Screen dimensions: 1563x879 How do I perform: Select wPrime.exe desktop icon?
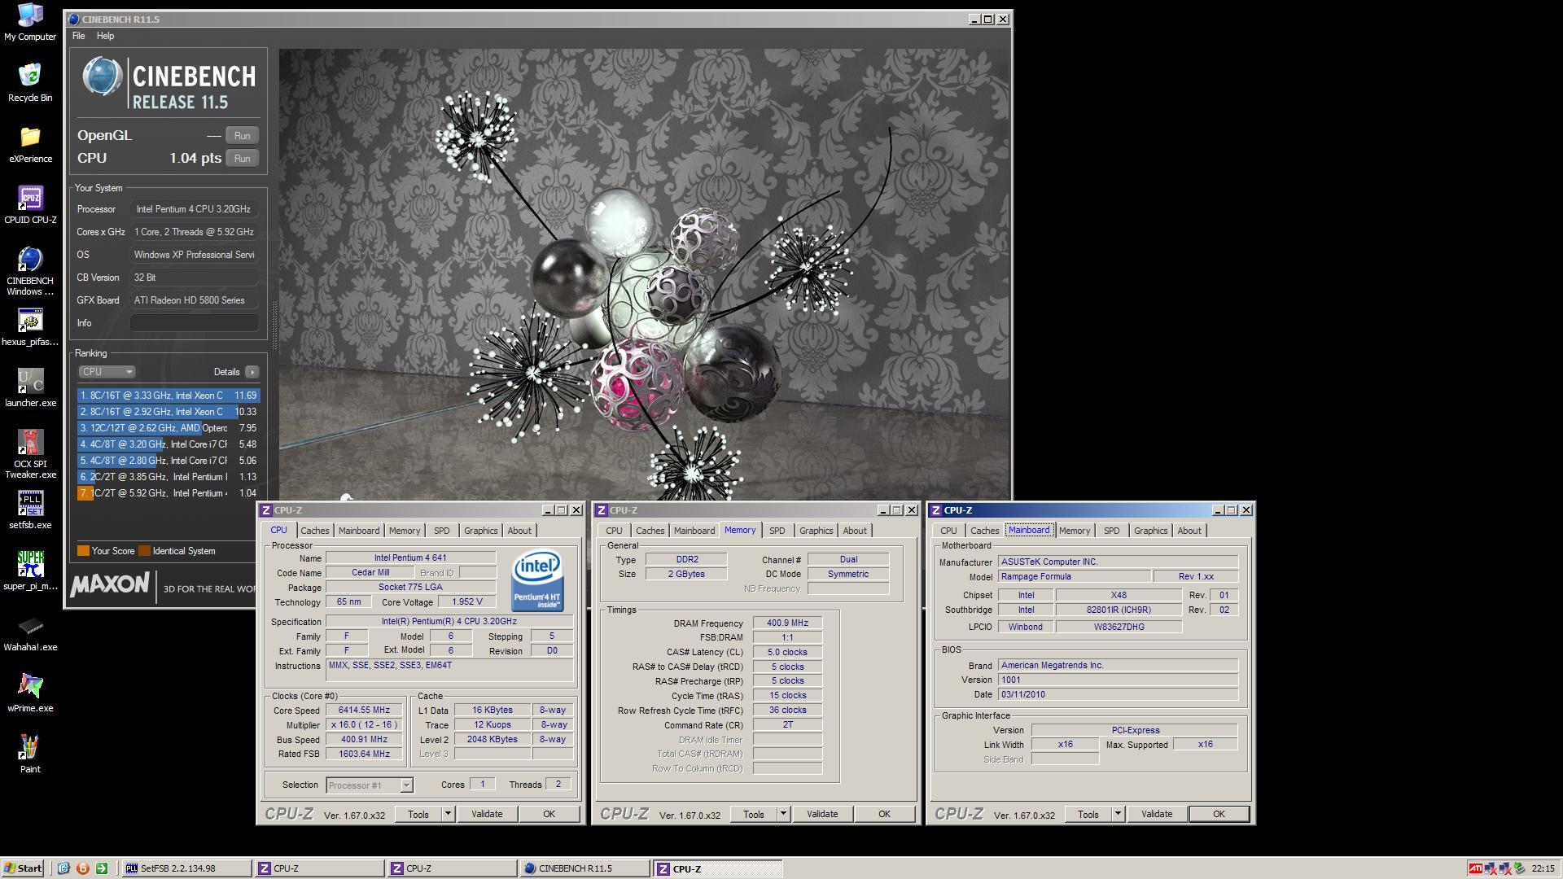pyautogui.click(x=30, y=693)
